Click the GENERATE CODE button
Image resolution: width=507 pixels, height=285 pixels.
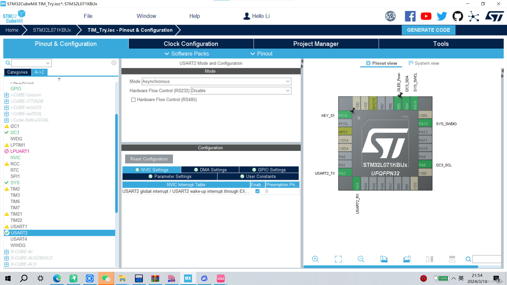[x=428, y=30]
